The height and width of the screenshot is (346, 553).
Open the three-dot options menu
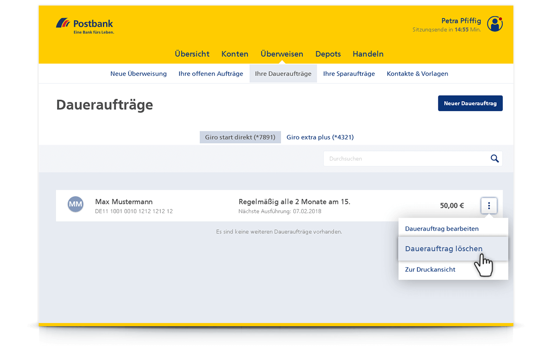coord(489,206)
